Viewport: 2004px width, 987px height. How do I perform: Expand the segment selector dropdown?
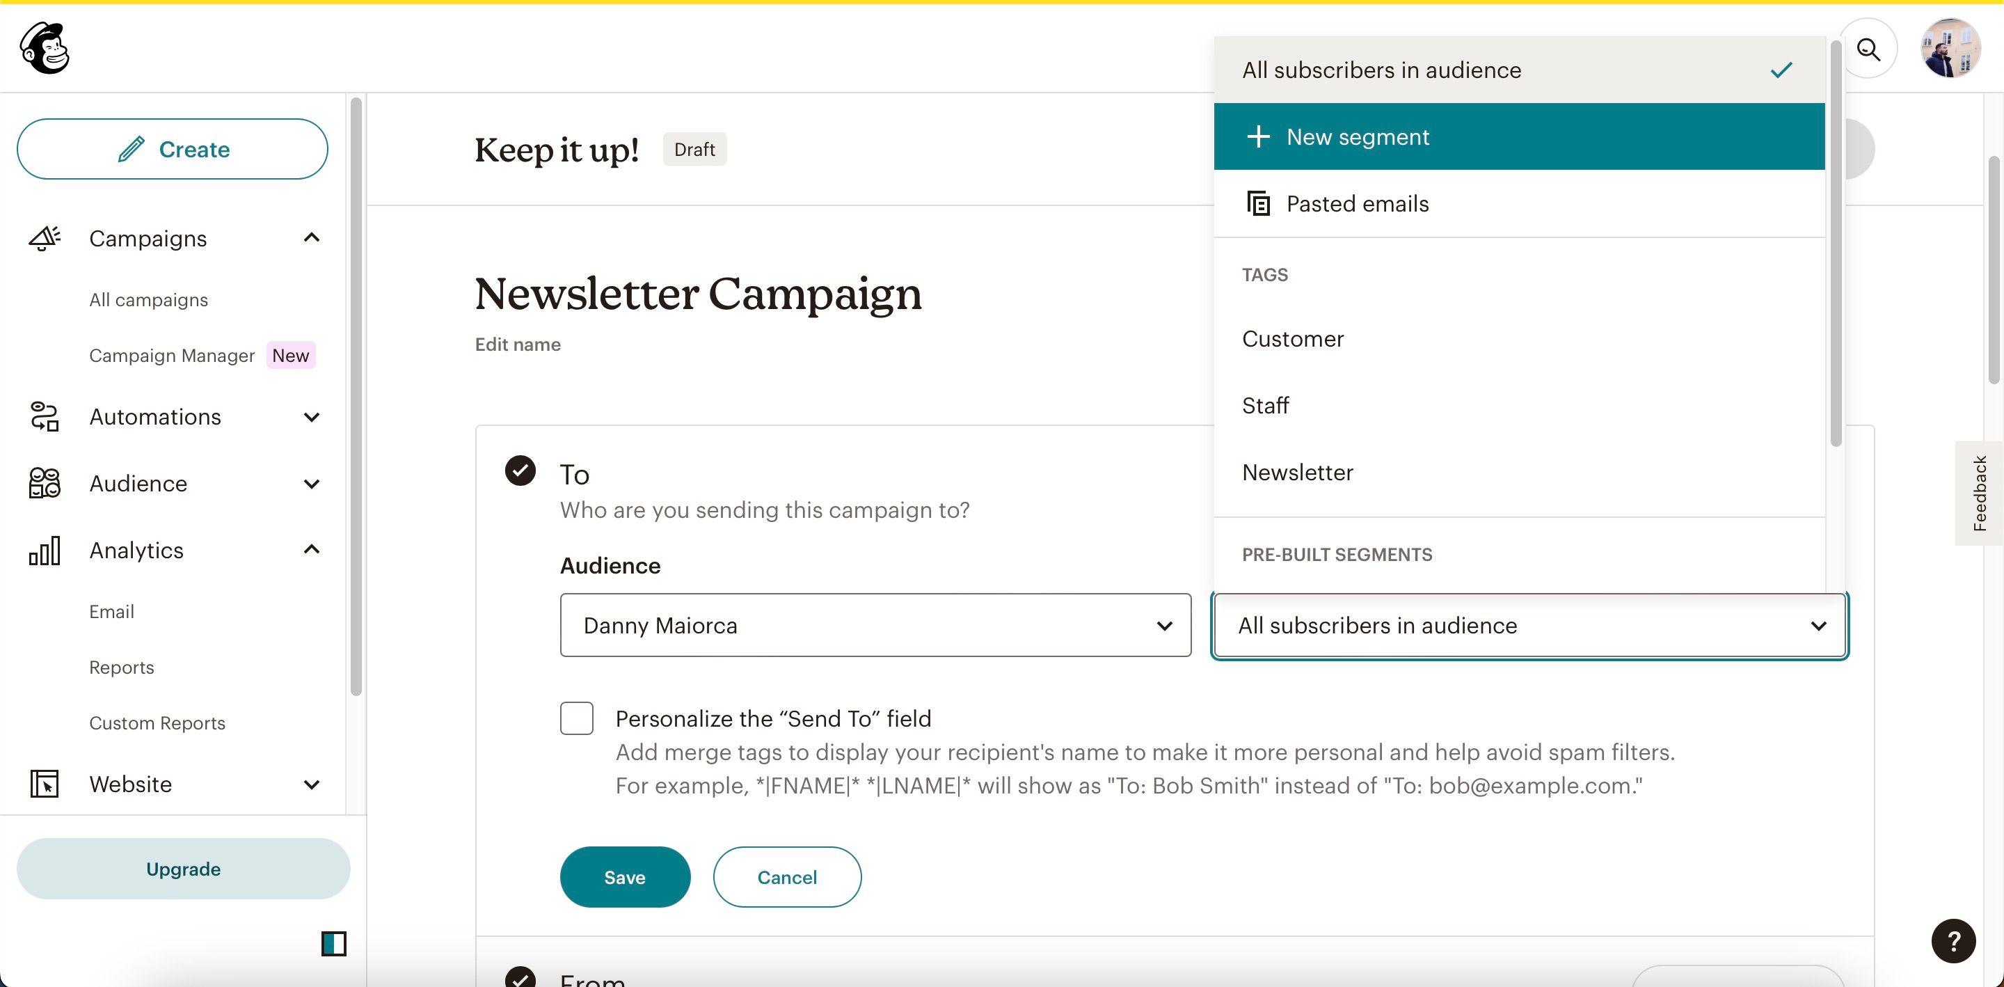click(x=1529, y=624)
